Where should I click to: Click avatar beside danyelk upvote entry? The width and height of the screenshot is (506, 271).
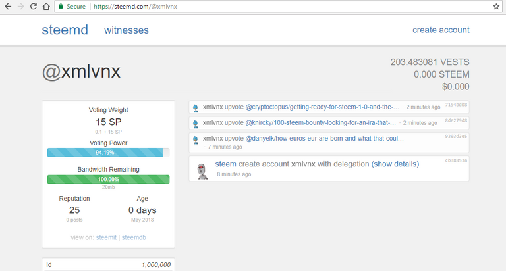[196, 139]
